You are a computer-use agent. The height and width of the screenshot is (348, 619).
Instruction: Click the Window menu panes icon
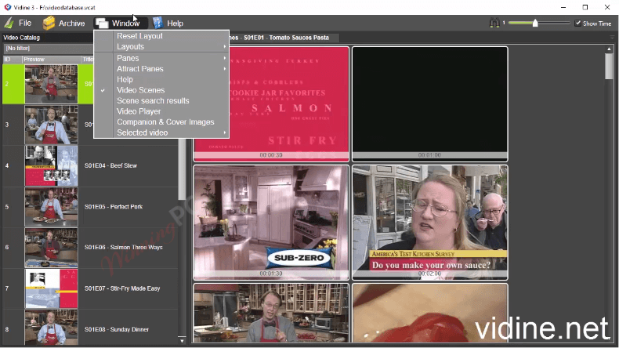coord(102,24)
